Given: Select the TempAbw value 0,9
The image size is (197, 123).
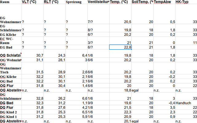Looking at the screenshot, I should [164, 117].
